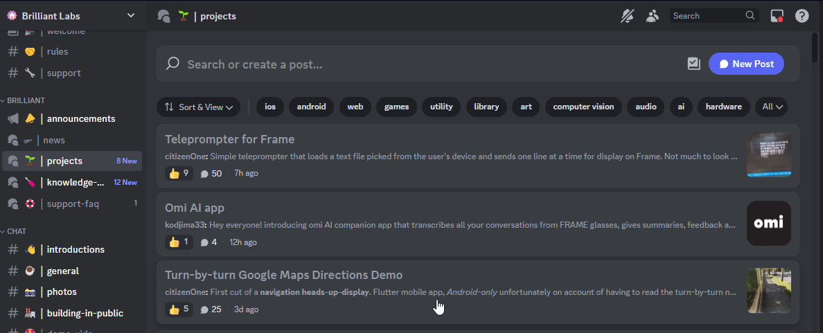Open Turn-by-turn Google Maps Directions Demo post

point(477,292)
